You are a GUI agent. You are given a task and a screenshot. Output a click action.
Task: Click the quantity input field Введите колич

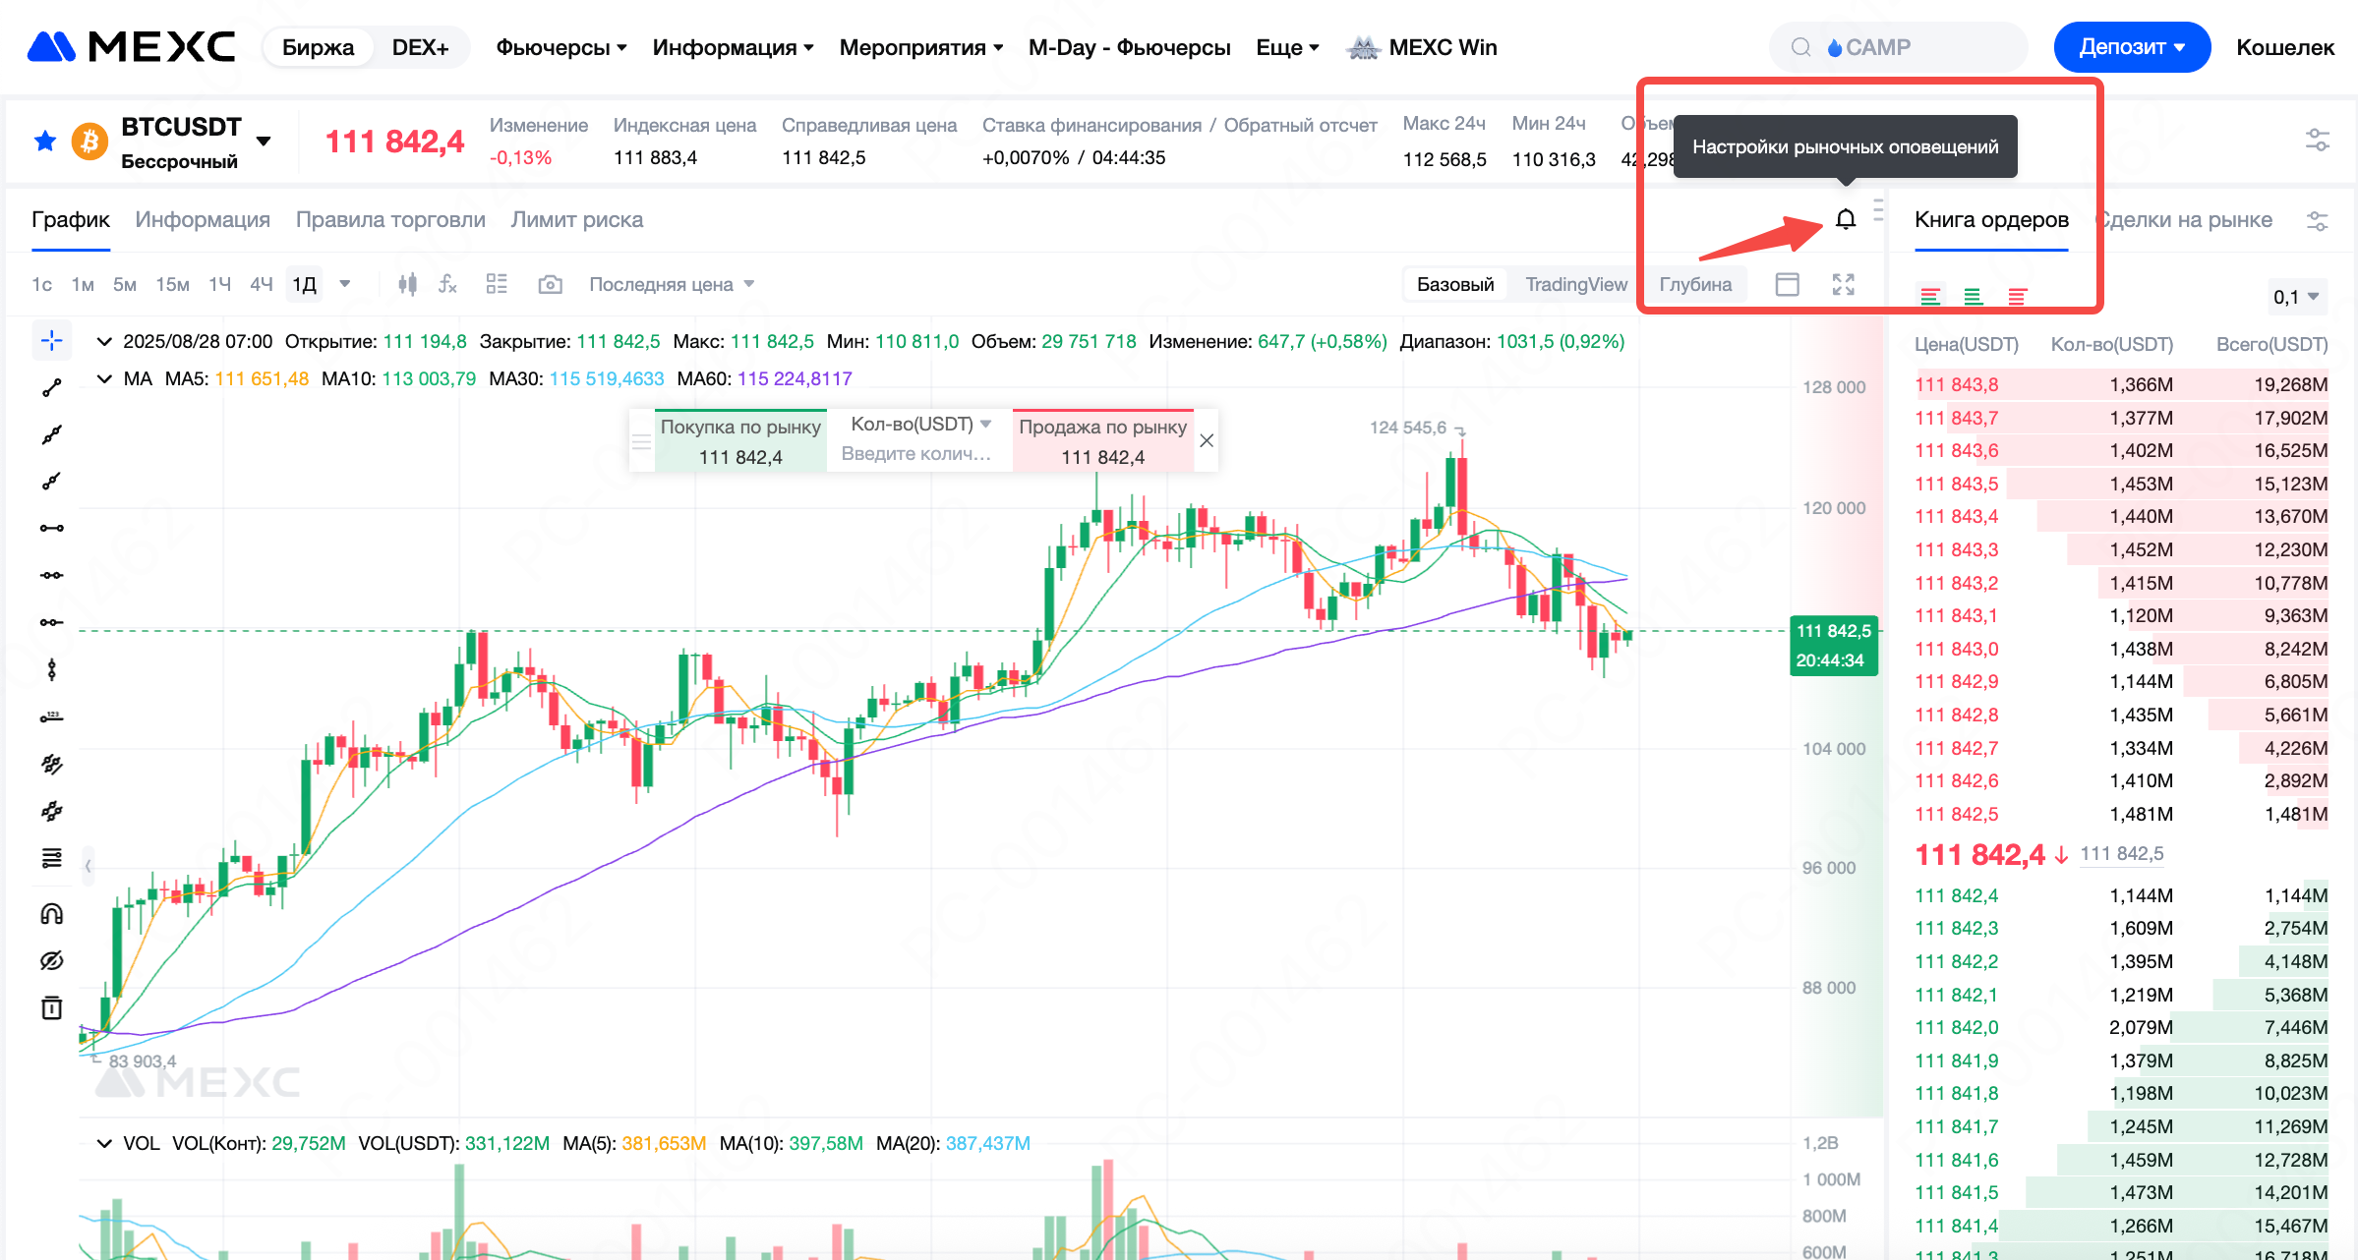[x=916, y=454]
